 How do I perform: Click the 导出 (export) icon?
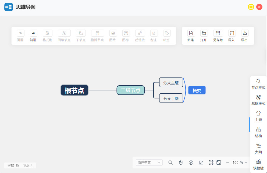click(245, 33)
